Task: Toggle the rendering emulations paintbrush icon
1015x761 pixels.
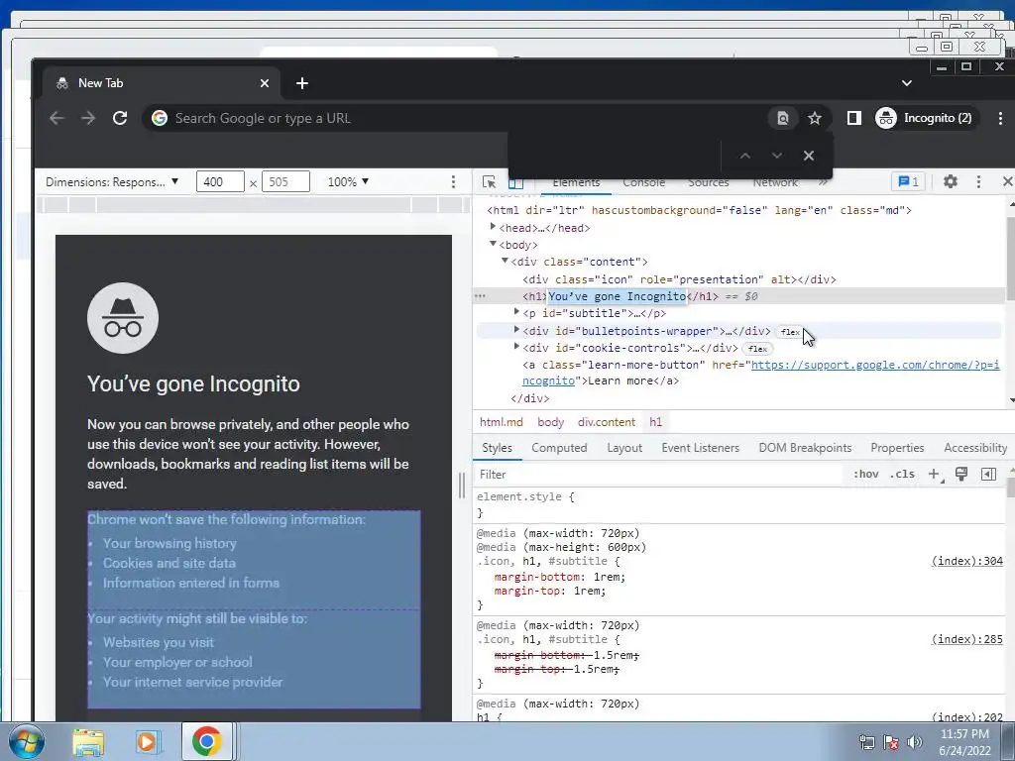Action: pyautogui.click(x=961, y=475)
